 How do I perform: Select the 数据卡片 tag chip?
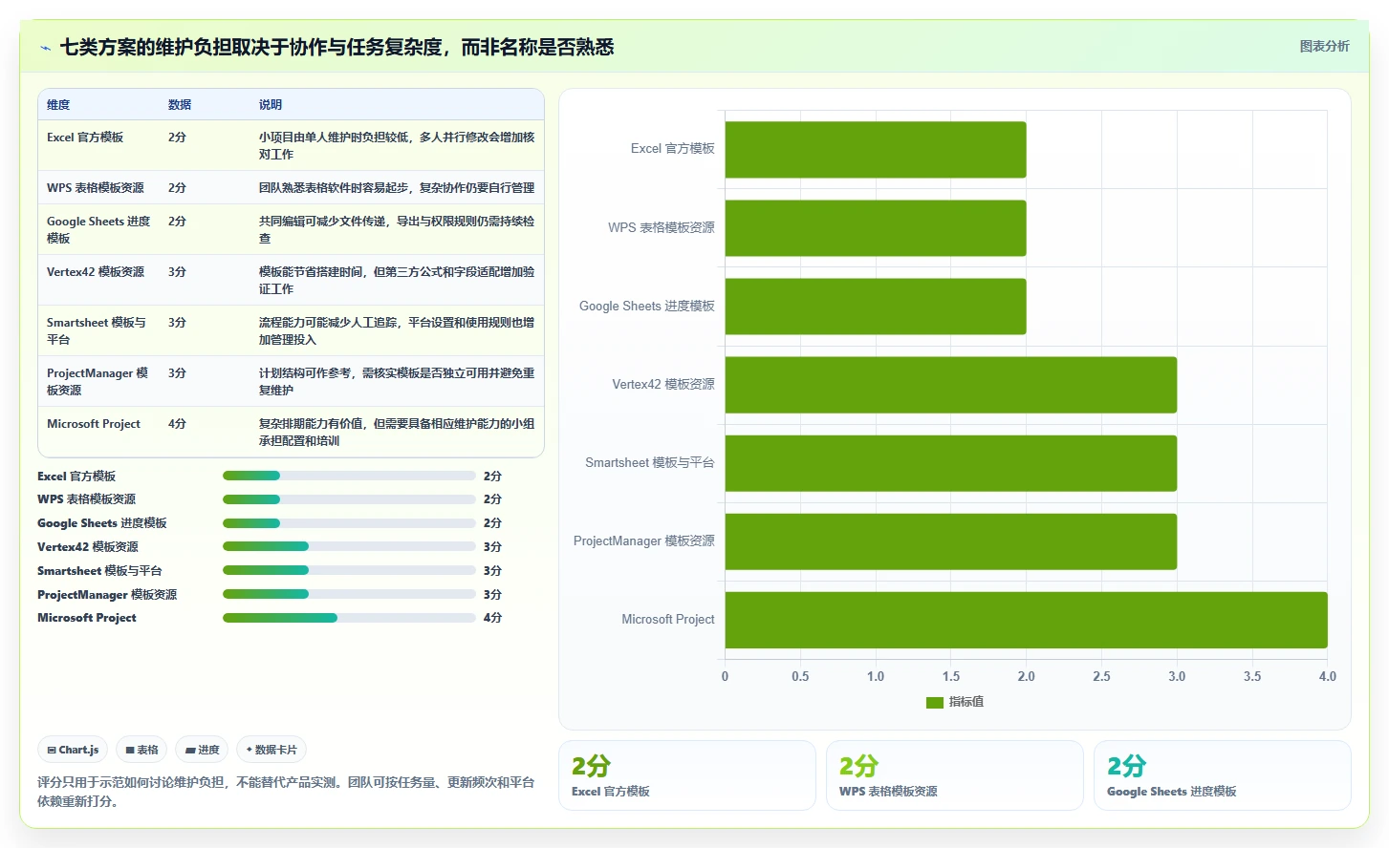[271, 750]
